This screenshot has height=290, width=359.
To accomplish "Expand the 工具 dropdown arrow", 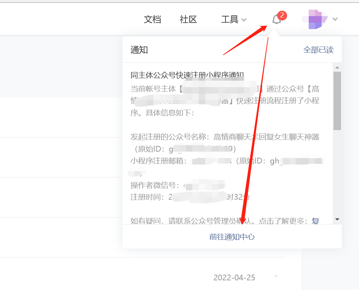I will [x=244, y=20].
